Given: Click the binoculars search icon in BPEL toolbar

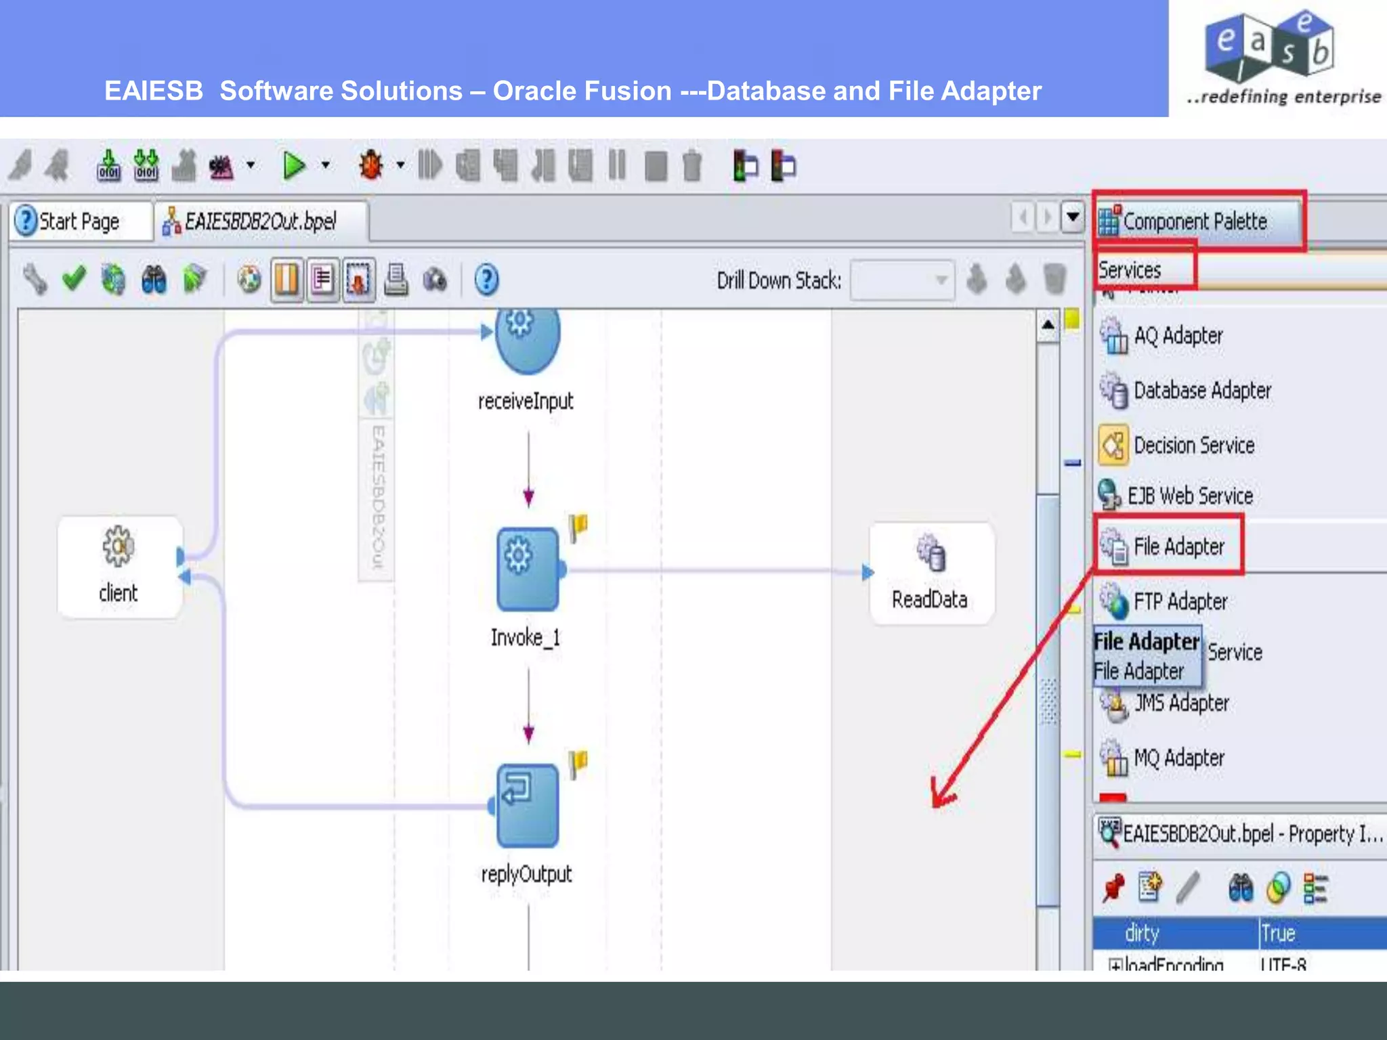Looking at the screenshot, I should coord(154,279).
